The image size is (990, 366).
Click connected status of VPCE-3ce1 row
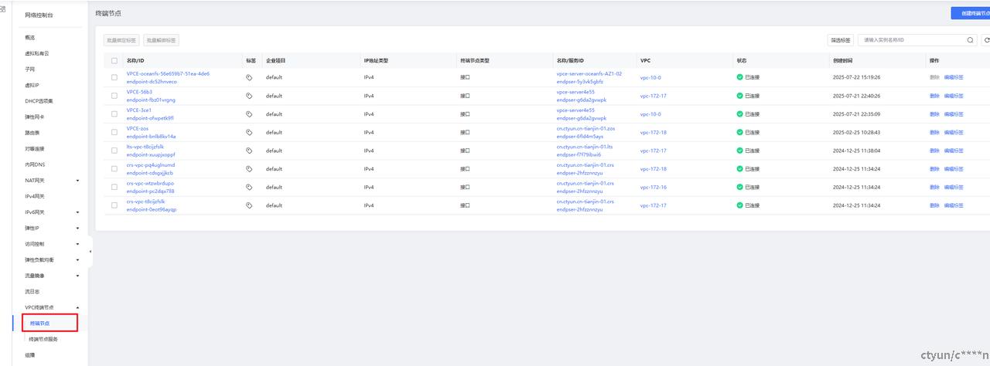(x=748, y=114)
